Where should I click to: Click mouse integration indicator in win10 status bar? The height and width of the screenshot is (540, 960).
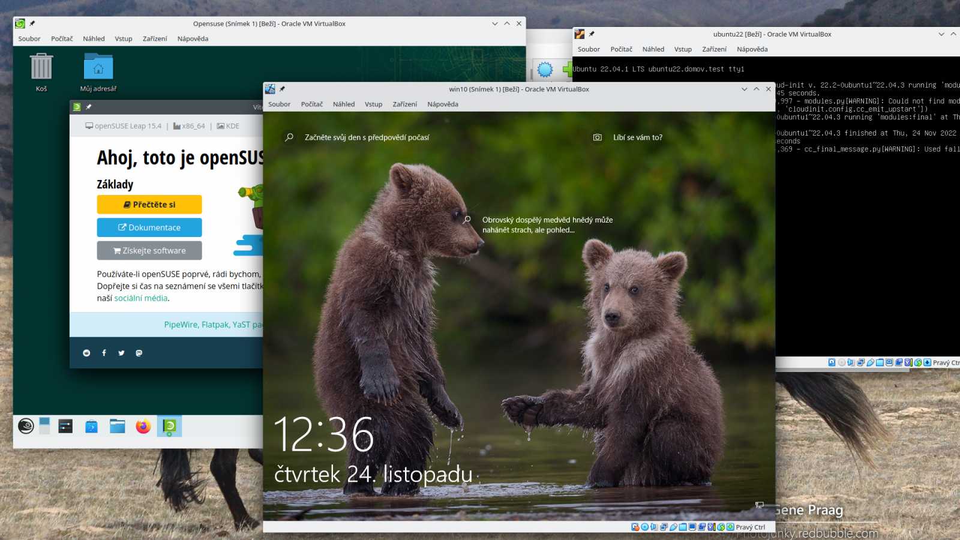[x=721, y=527]
